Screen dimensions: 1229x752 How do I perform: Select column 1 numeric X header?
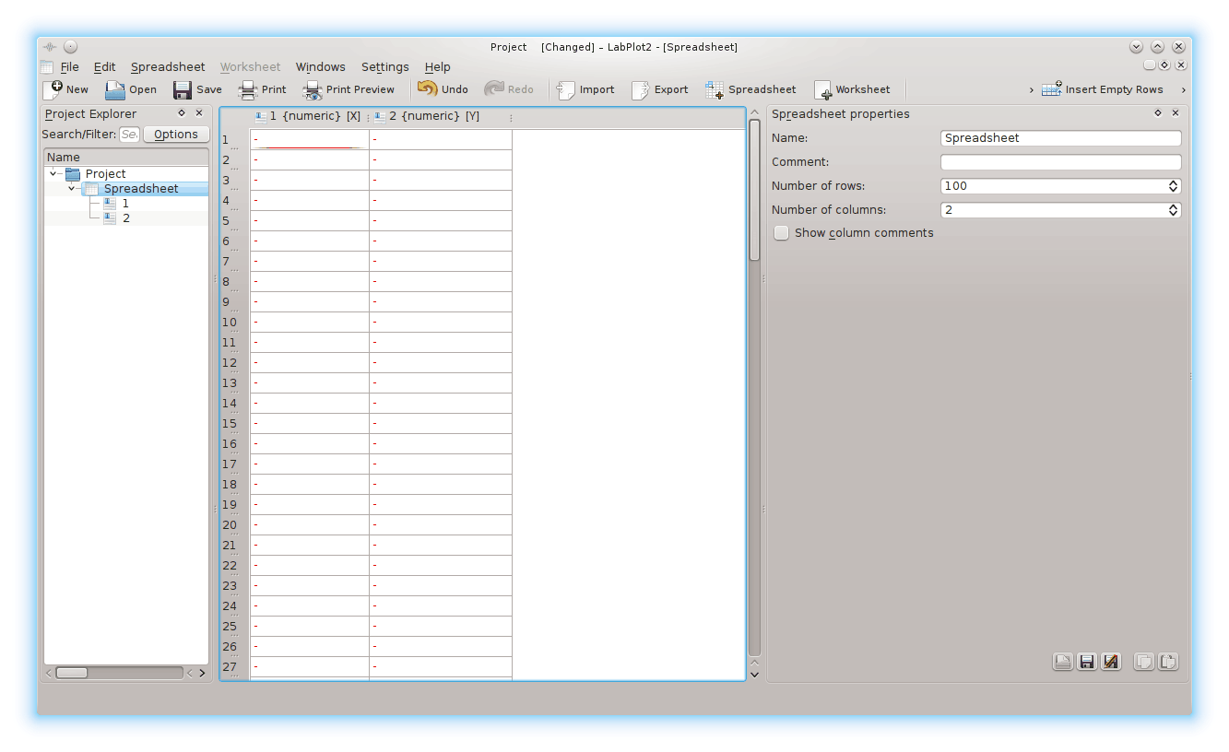tap(309, 117)
